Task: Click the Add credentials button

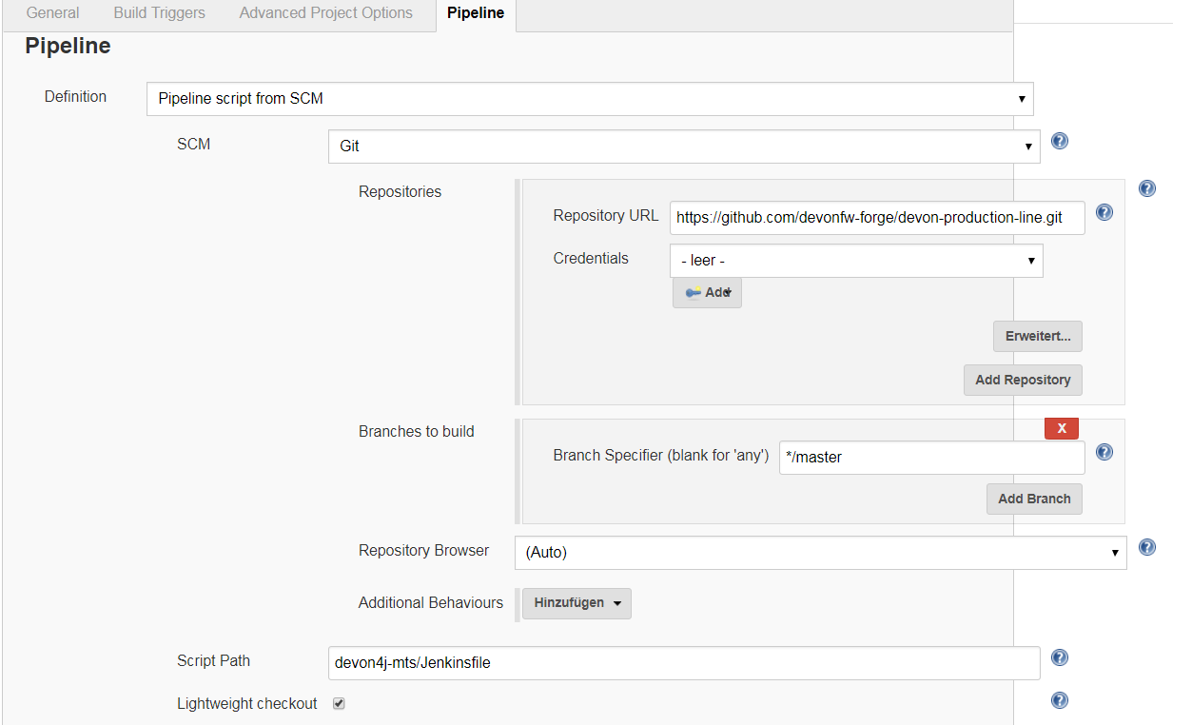Action: (707, 293)
